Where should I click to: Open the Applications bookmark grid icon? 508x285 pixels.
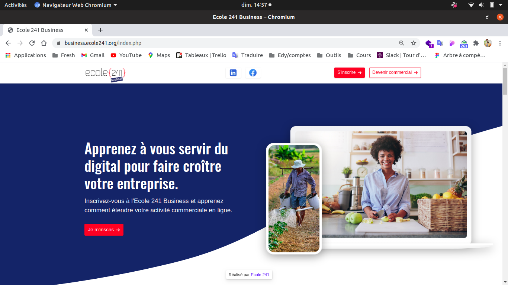click(x=8, y=55)
